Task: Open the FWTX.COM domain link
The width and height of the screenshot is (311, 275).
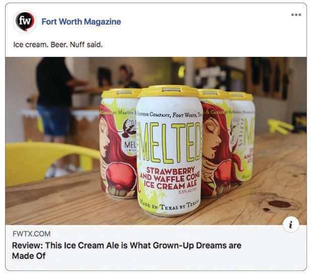Action: (32, 234)
